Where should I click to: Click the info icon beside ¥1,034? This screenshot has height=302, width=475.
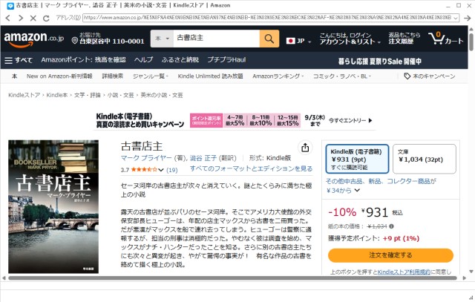tap(391, 226)
